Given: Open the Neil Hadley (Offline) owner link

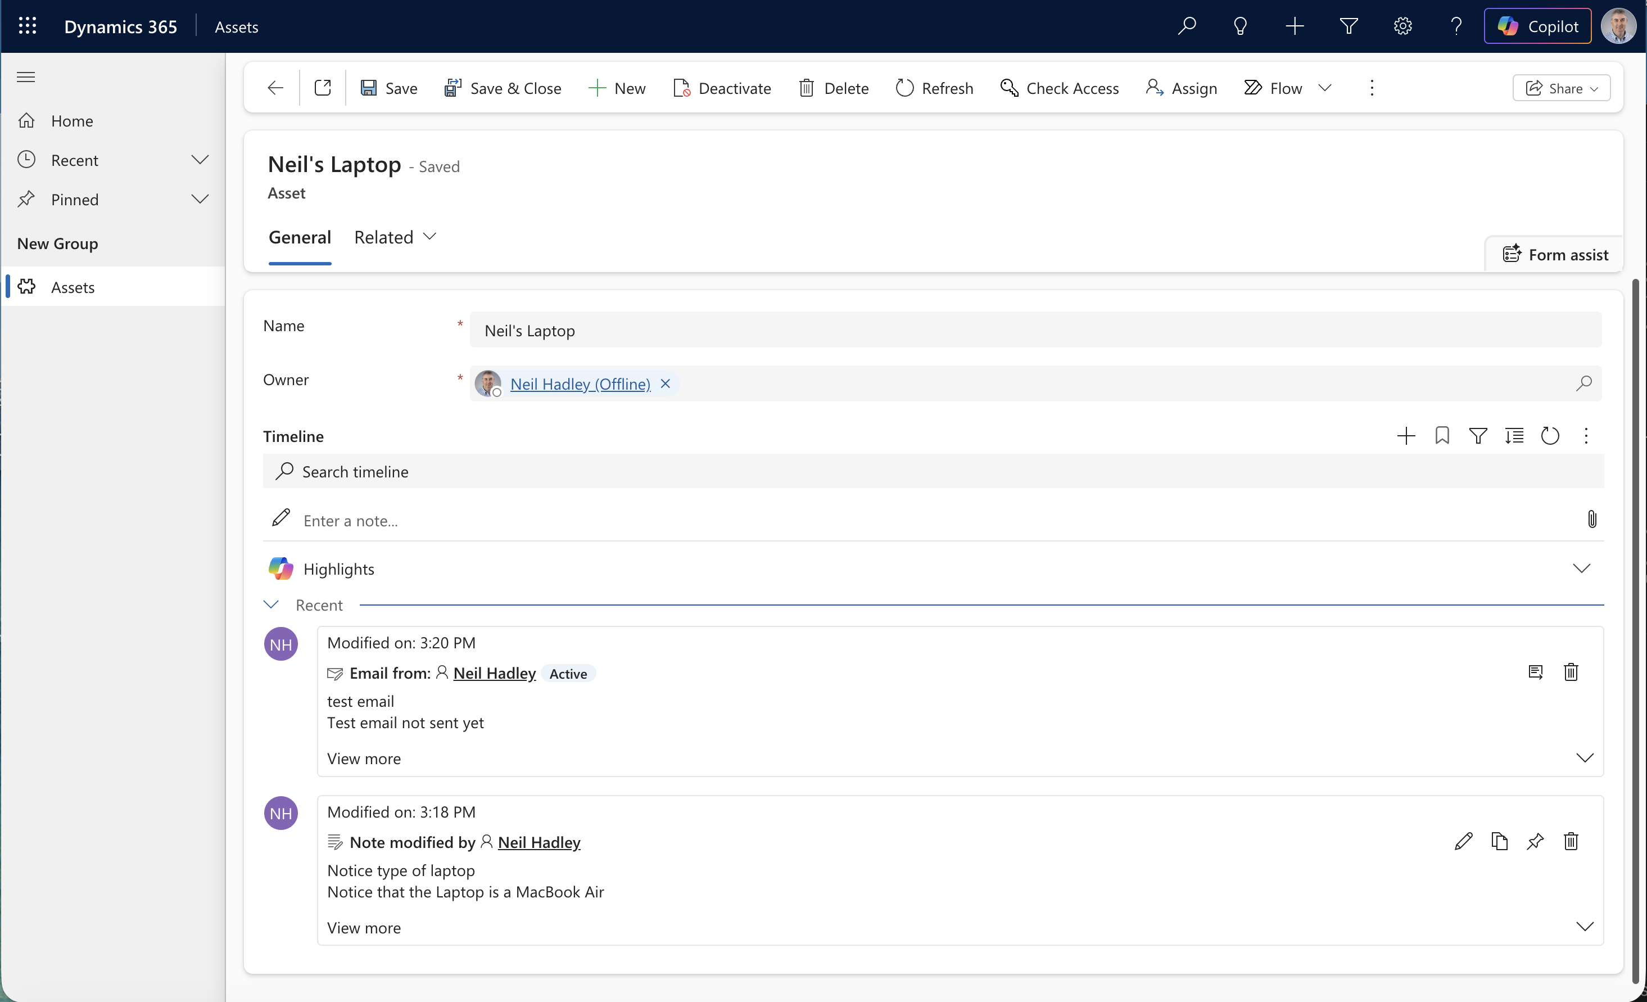Looking at the screenshot, I should pos(580,385).
